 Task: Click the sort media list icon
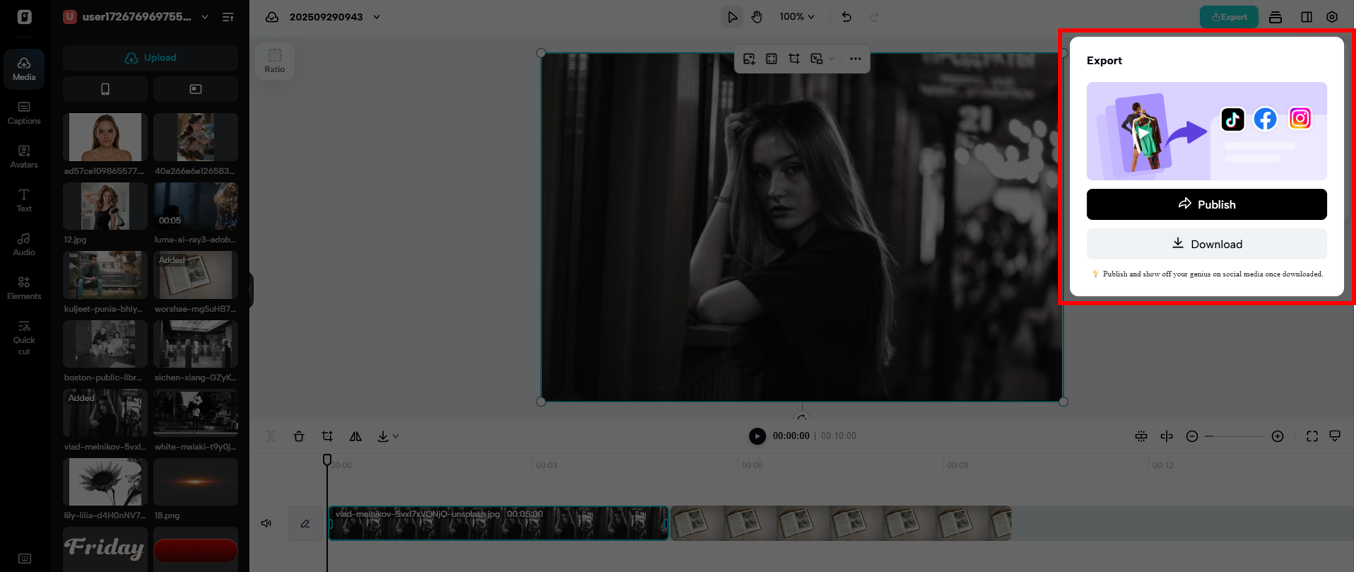coord(228,17)
